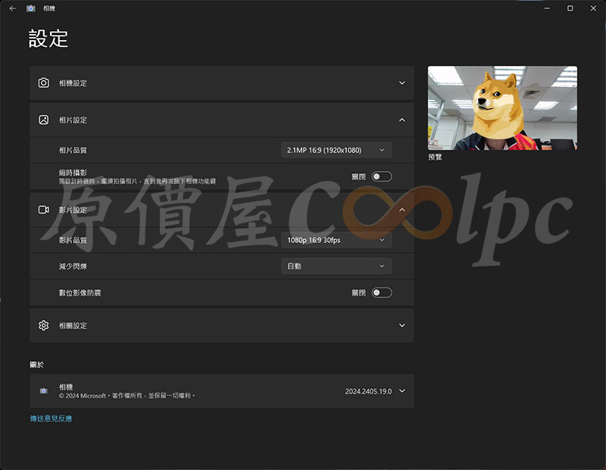The height and width of the screenshot is (470, 606).
Task: Expand the 相機 version details chevron
Action: (x=402, y=391)
